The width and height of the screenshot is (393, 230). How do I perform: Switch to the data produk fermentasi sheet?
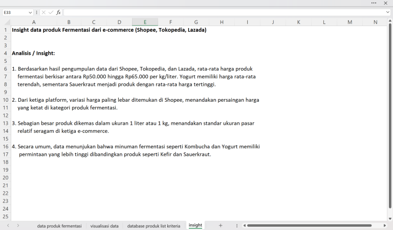[59, 225]
